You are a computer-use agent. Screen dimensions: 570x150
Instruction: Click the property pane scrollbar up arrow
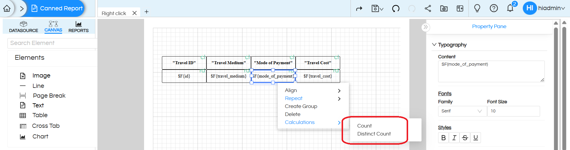[556, 23]
